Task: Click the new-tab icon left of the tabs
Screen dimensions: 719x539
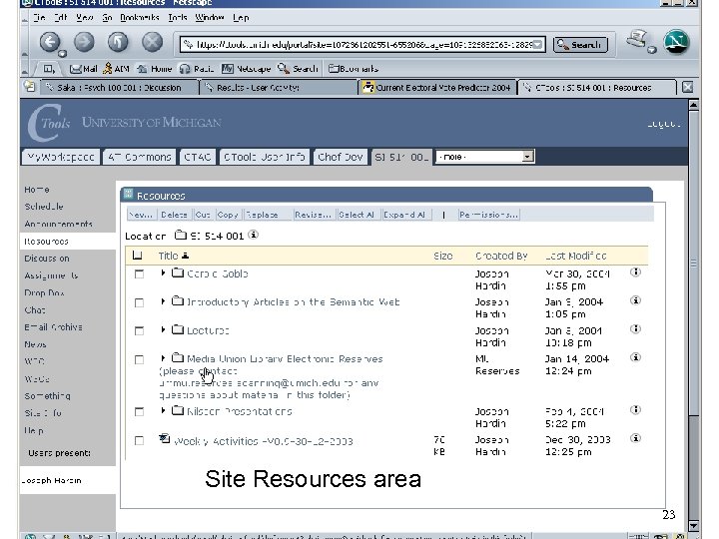Action: tap(30, 87)
